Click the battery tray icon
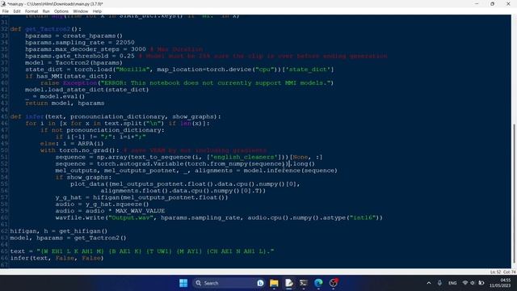Image resolution: width=517 pixels, height=291 pixels. [x=481, y=283]
